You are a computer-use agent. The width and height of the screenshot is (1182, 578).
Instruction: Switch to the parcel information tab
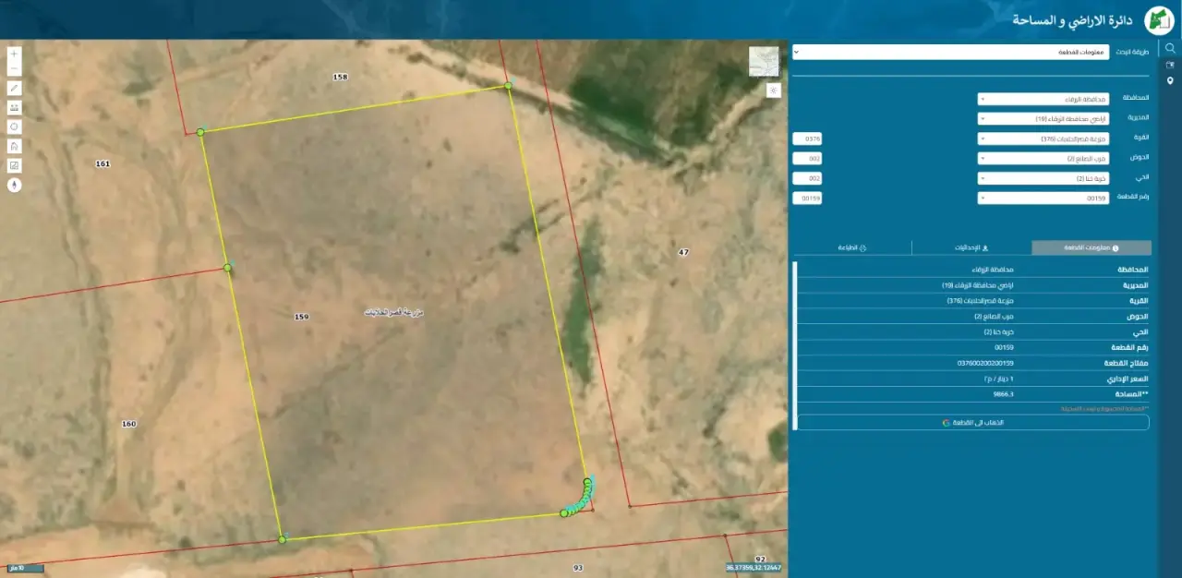point(1092,248)
